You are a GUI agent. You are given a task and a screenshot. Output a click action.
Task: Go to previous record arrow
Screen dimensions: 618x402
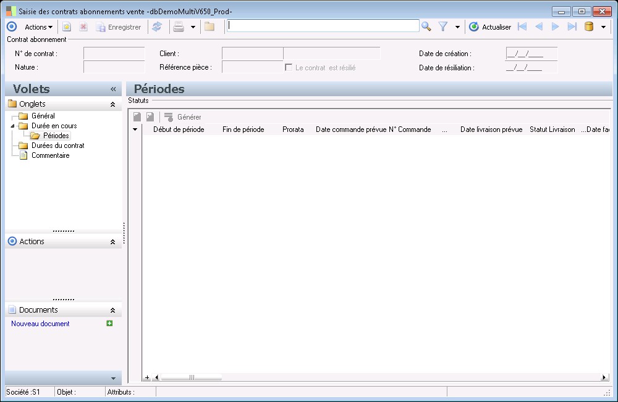[539, 27]
